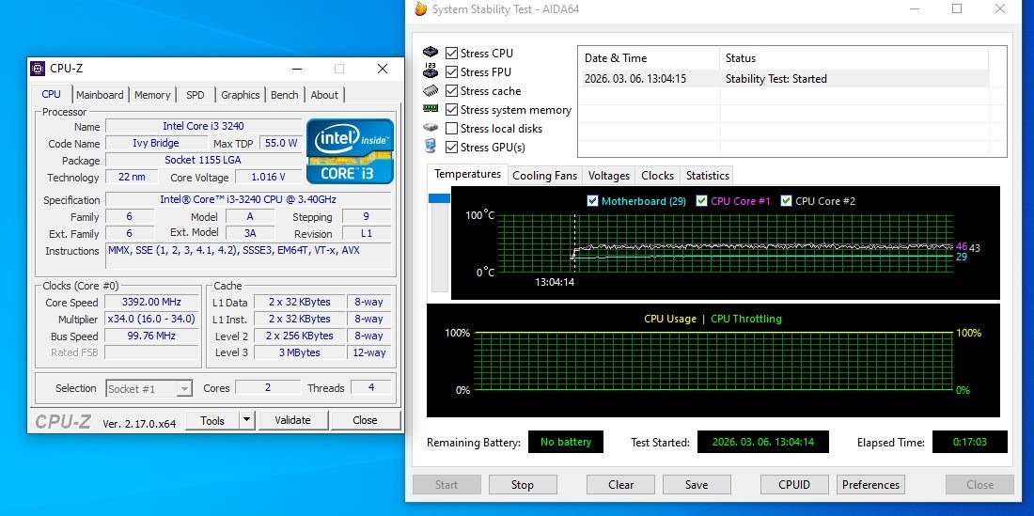Click the Multiplier value x34.0 (16.0 - 34.0)

coord(151,319)
